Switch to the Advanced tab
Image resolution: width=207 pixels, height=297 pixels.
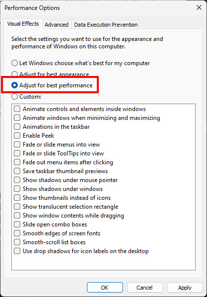click(56, 25)
